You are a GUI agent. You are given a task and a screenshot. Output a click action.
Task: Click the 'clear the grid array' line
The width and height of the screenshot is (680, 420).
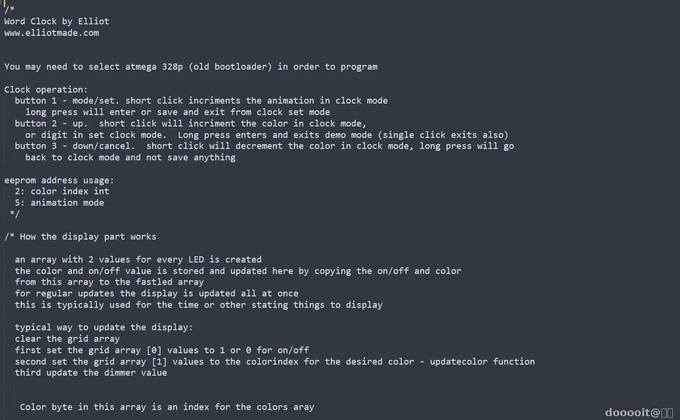[67, 339]
